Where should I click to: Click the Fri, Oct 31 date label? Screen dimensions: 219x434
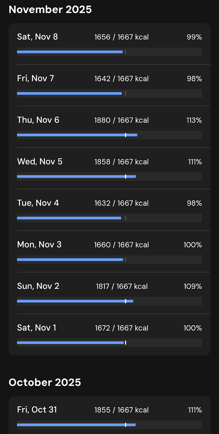[37, 410]
